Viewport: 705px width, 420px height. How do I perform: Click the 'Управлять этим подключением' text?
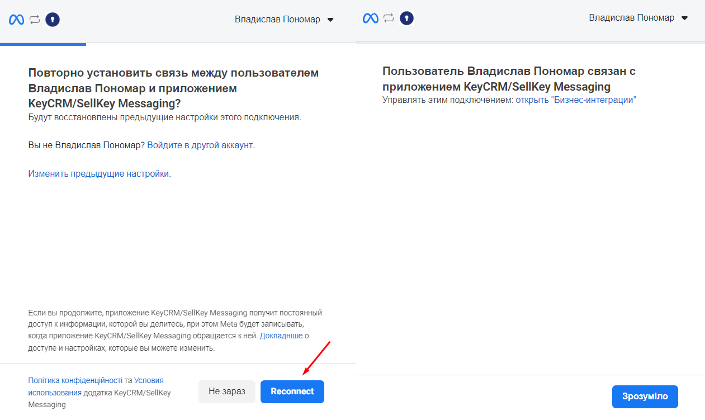(x=448, y=100)
